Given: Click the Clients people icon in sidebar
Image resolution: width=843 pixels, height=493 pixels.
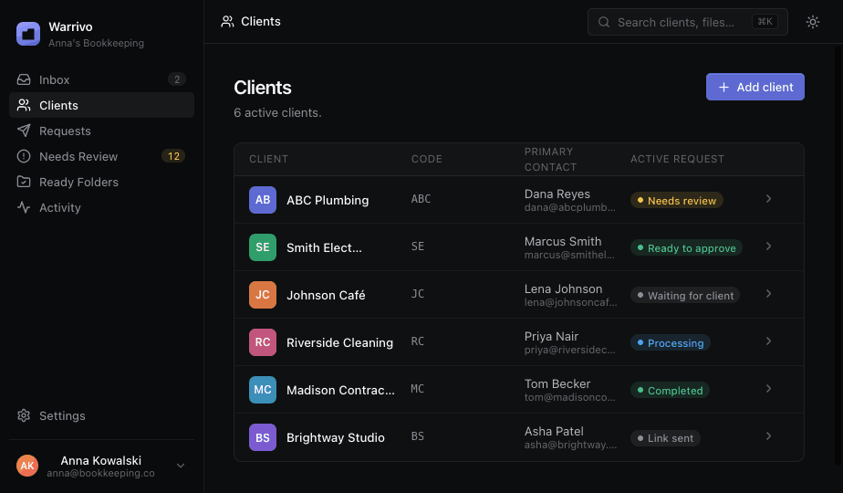Looking at the screenshot, I should [24, 105].
